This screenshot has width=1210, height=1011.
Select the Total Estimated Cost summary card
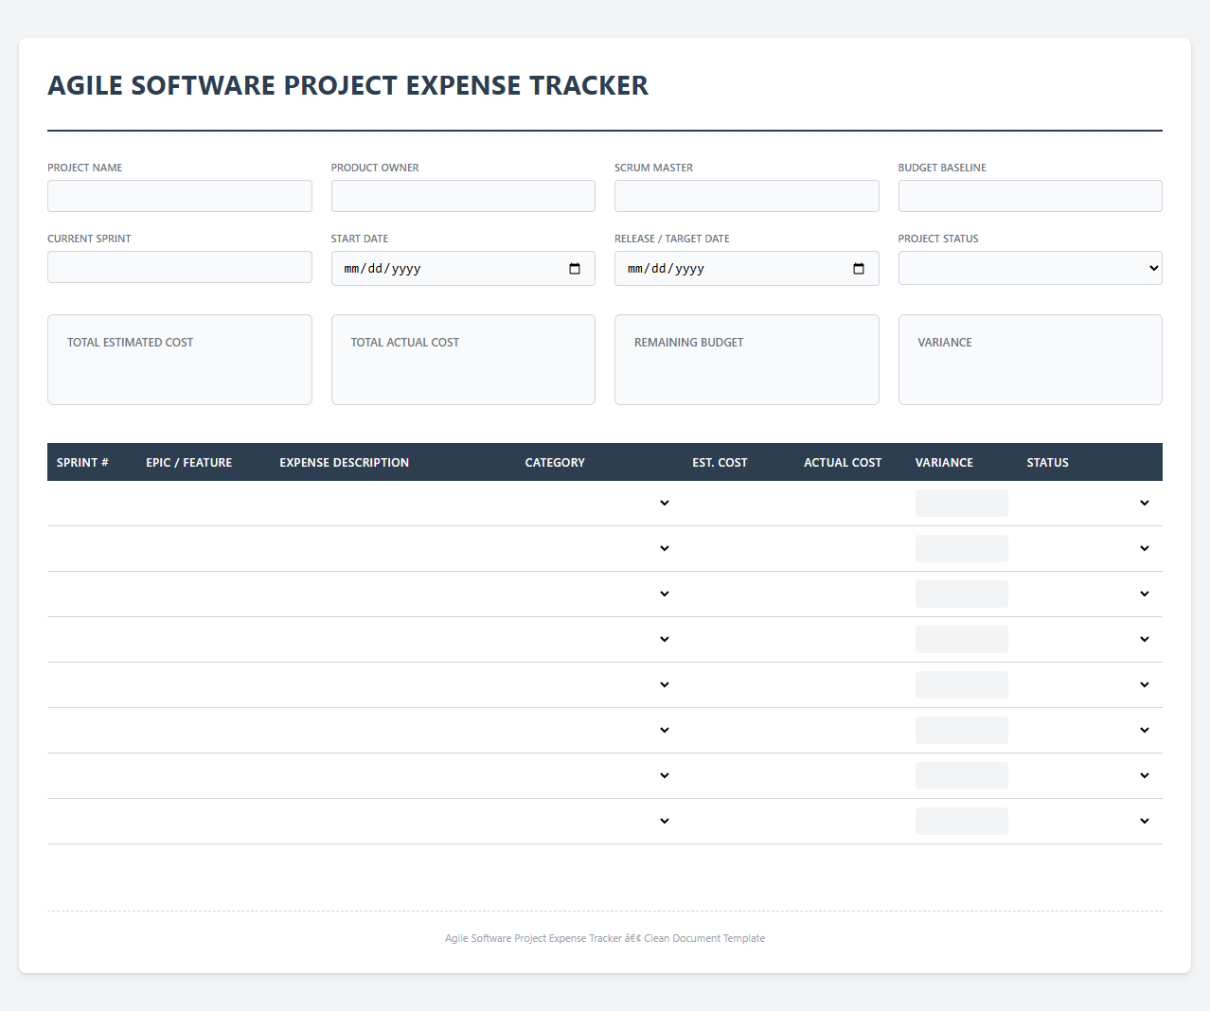(x=180, y=360)
